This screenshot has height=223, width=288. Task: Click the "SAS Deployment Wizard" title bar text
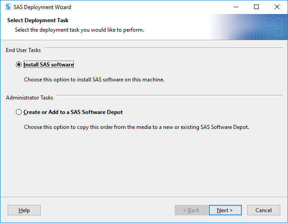tap(42, 7)
